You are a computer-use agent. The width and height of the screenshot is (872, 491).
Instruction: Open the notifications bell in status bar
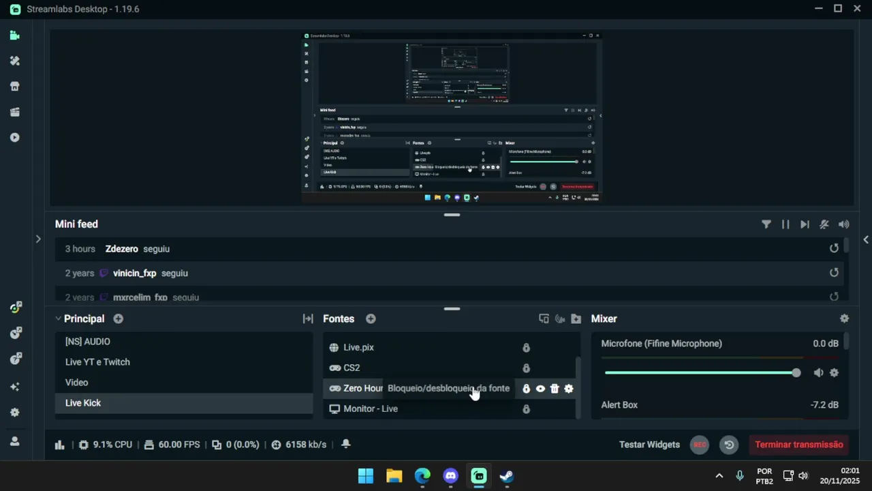pyautogui.click(x=345, y=444)
